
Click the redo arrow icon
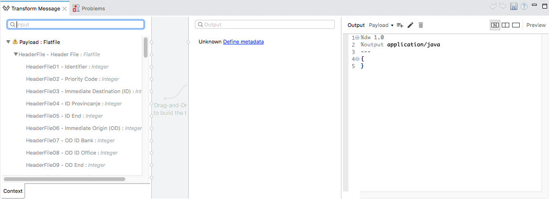point(503,7)
